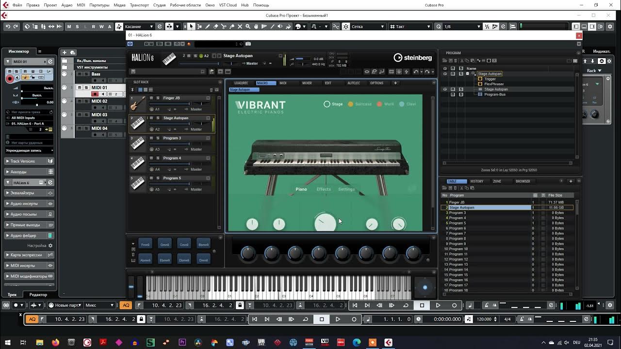Click the Steinberg logo in HALion
The image size is (621, 349).
(412, 58)
